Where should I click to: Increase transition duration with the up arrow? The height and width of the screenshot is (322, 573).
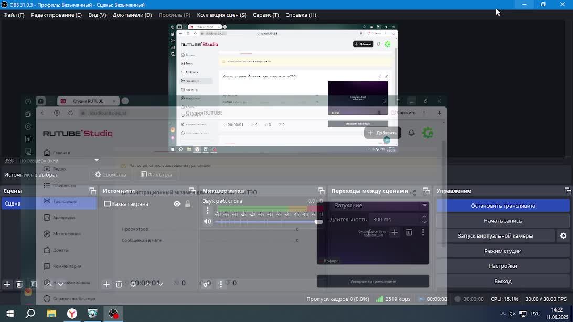pyautogui.click(x=425, y=217)
